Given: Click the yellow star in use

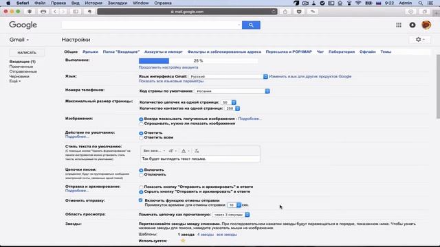Looking at the screenshot, I should pos(183,241).
